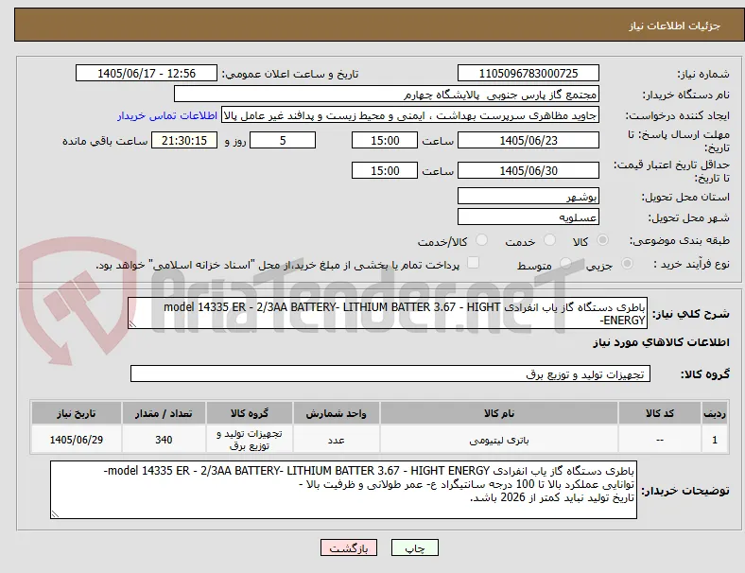Click the price validity date 1405/06/30 field
This screenshot has height=573, width=745.
[528, 170]
